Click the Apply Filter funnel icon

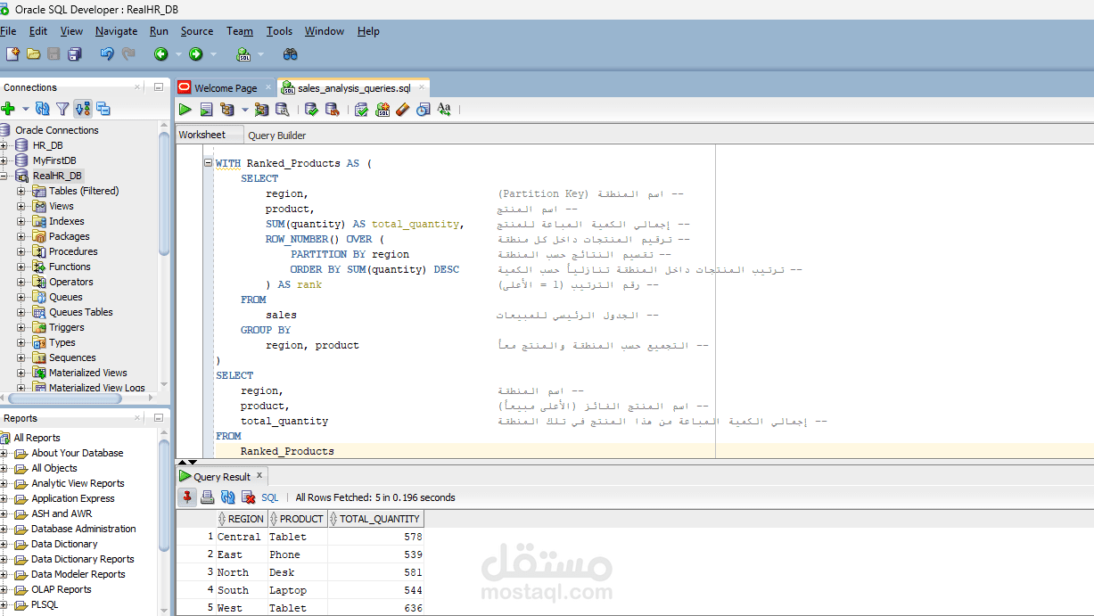62,109
